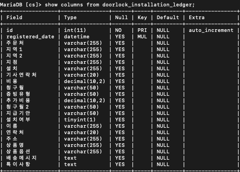Click the Key column header
The width and height of the screenshot is (240, 172).
(x=142, y=17)
